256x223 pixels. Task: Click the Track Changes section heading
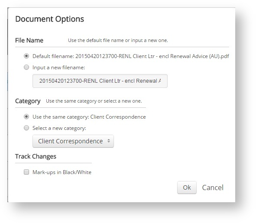point(36,156)
